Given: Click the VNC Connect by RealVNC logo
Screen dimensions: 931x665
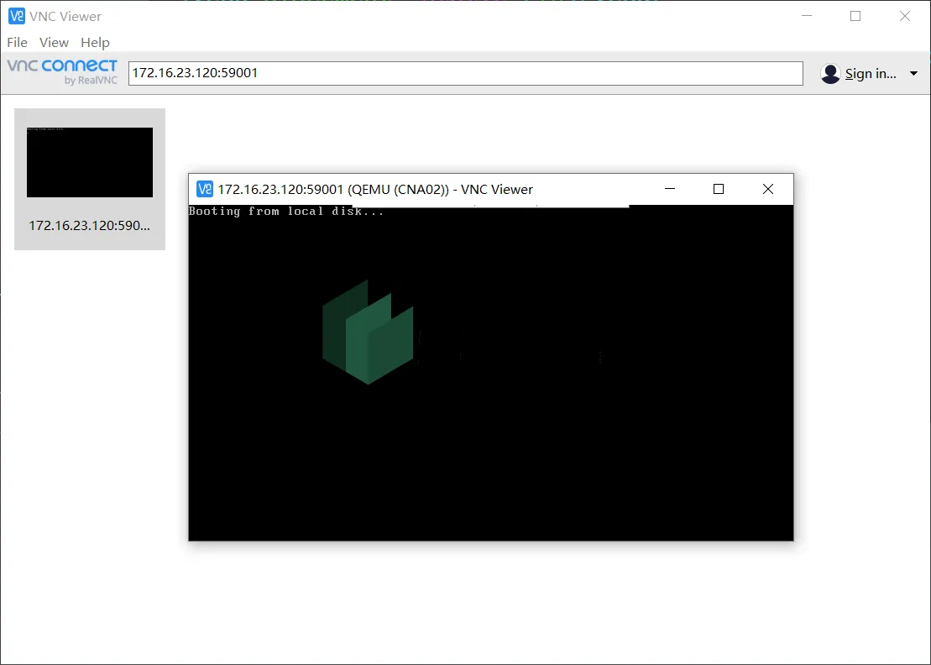Looking at the screenshot, I should (62, 72).
